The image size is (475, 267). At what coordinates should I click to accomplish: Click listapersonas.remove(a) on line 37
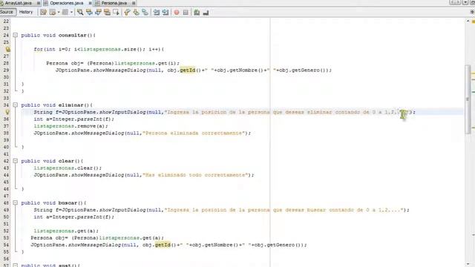[71, 126]
